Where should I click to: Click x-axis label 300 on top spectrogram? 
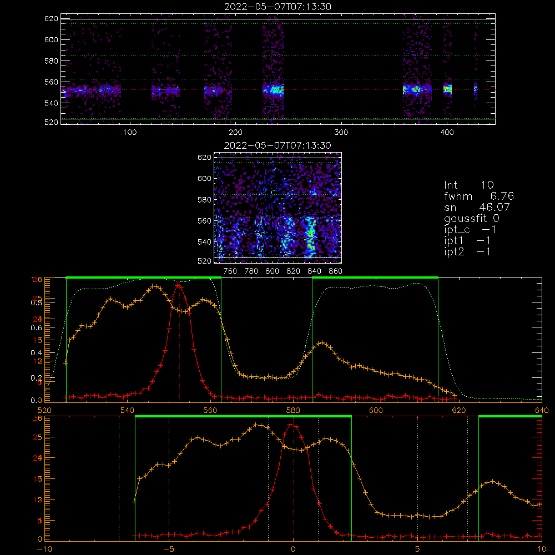coord(341,133)
